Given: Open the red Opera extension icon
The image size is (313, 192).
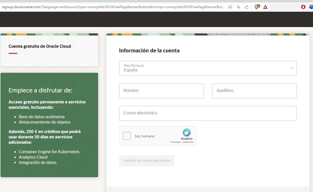Looking at the screenshot, I should [303, 7].
